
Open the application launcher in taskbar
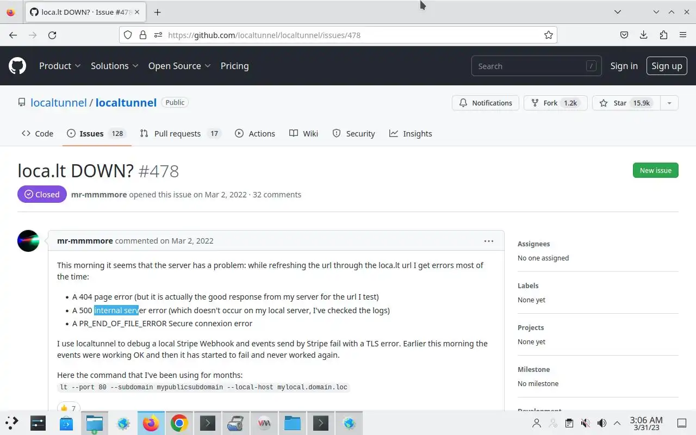[11, 423]
